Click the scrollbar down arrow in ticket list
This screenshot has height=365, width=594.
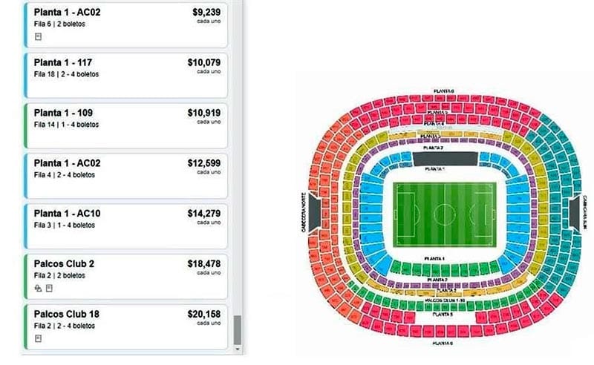[x=237, y=348]
